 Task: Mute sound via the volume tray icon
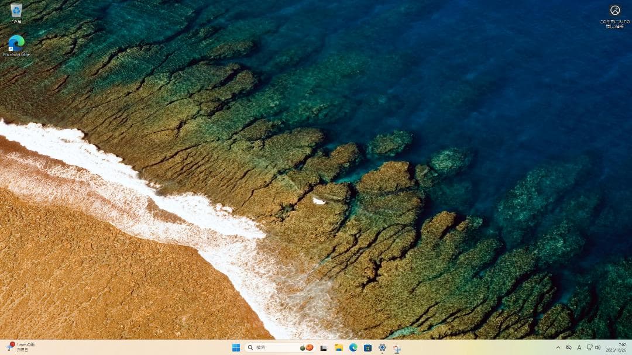597,347
